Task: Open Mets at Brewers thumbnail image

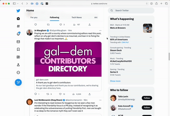Action: [x=148, y=28]
